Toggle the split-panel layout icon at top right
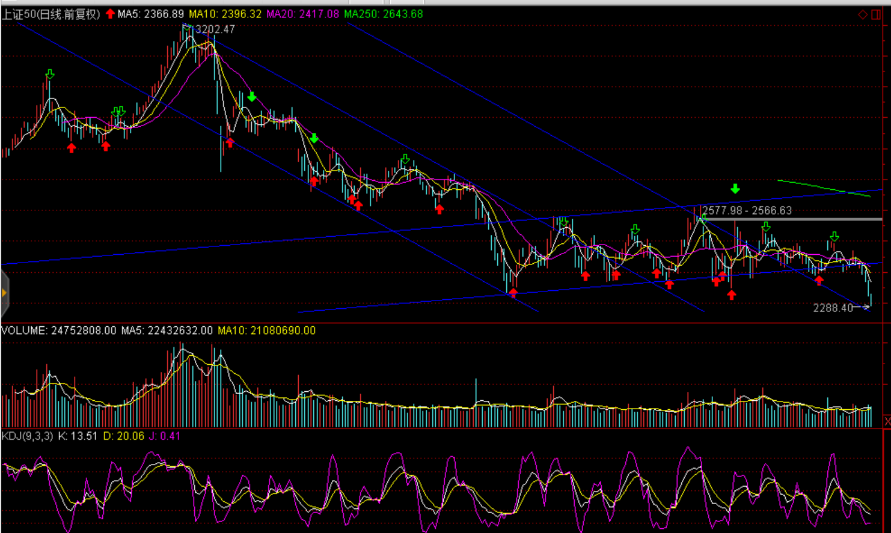 (876, 14)
